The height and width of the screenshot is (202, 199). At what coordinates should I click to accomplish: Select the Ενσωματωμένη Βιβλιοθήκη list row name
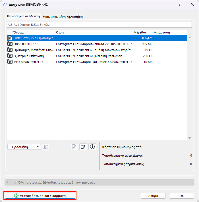(x=34, y=38)
